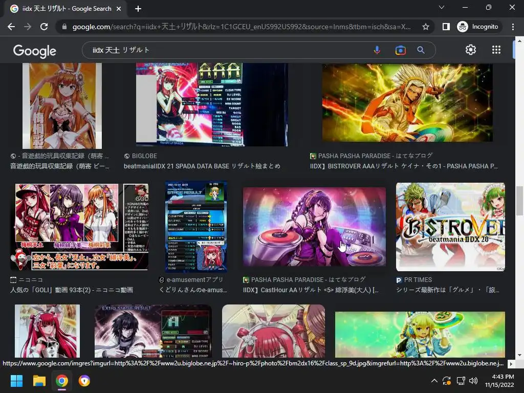
Task: Open File Explorer from the taskbar
Action: click(x=39, y=381)
